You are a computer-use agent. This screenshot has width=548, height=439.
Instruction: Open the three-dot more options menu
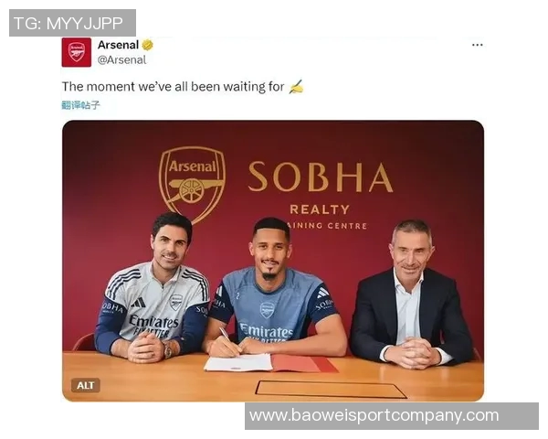point(477,45)
